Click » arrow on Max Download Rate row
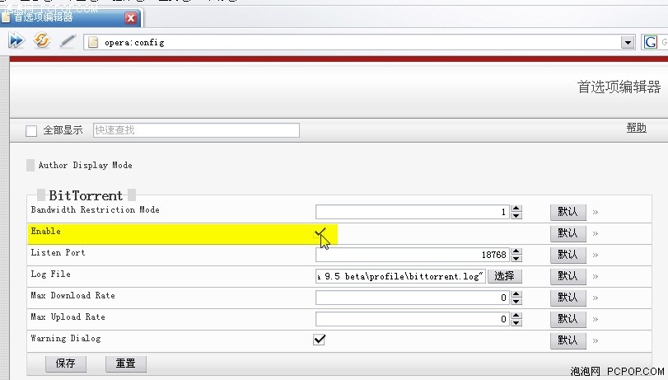Image resolution: width=668 pixels, height=380 pixels. (x=596, y=298)
